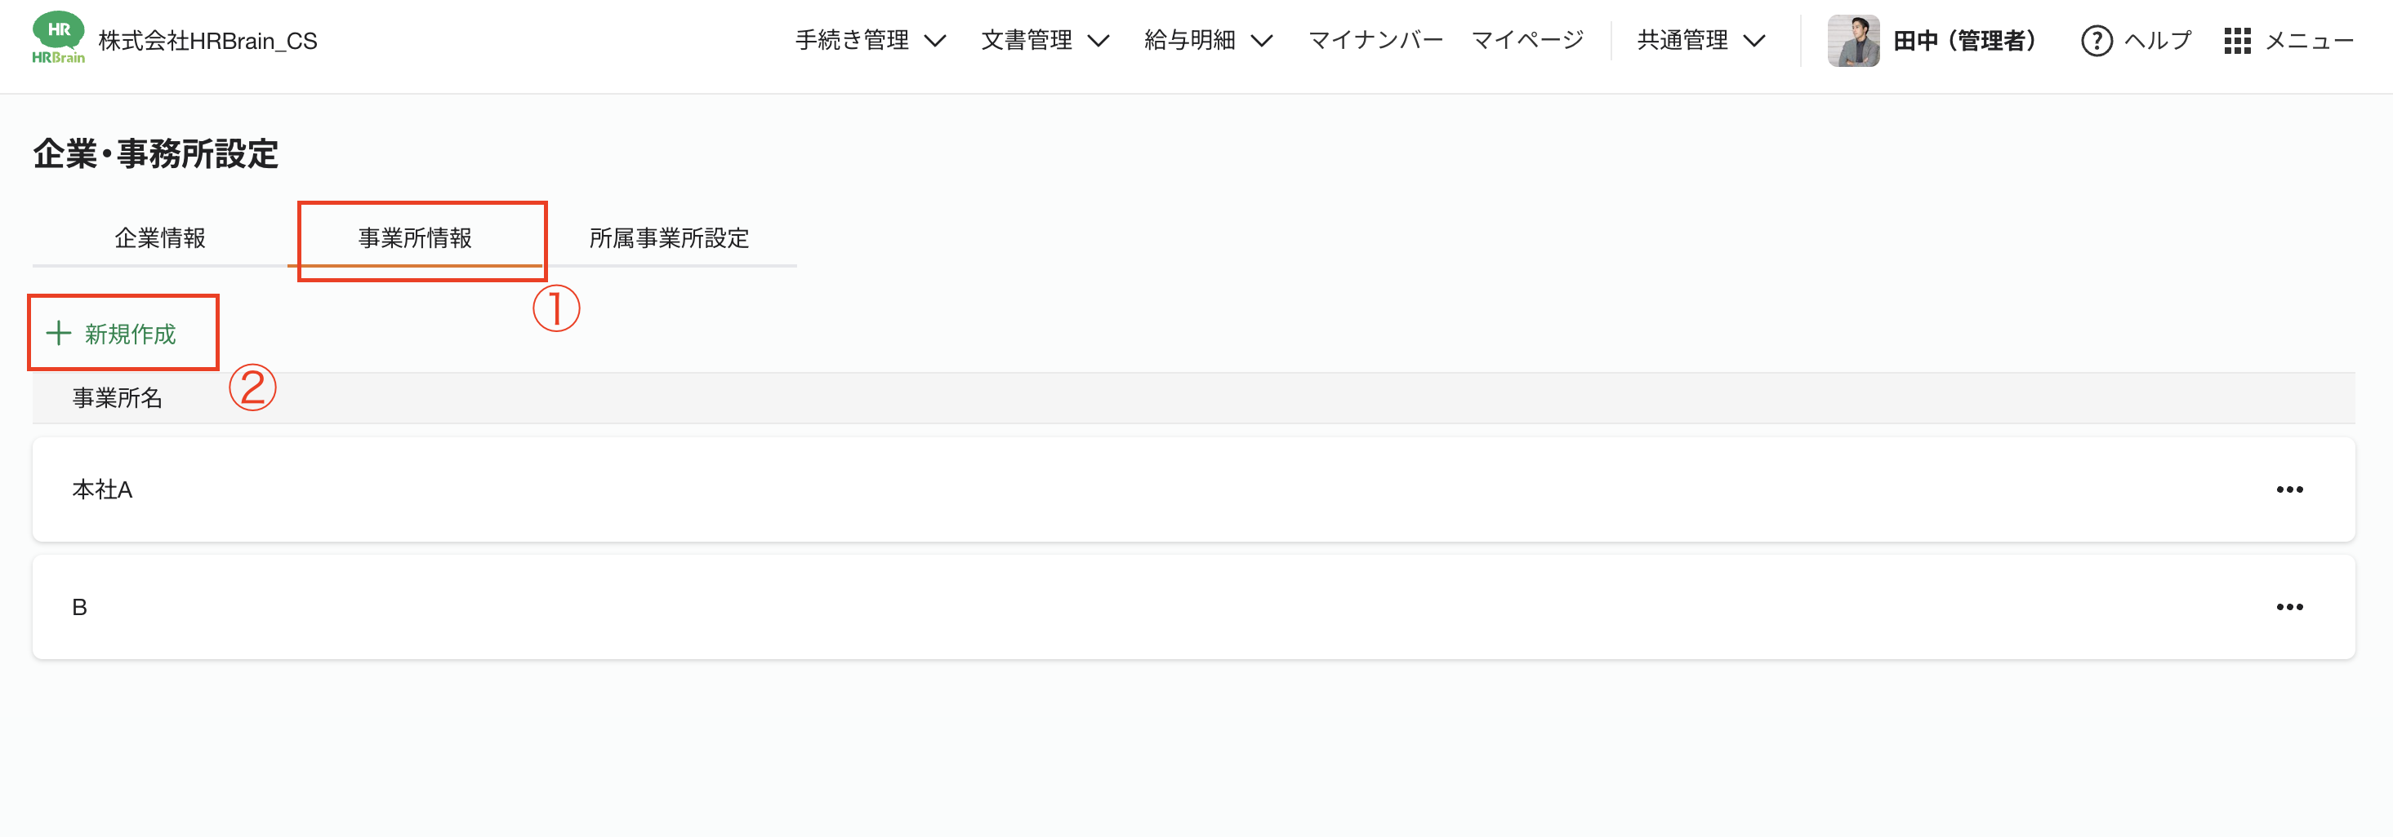The image size is (2393, 837).
Task: Click the plus icon next to 新規作成
Action: coord(59,333)
